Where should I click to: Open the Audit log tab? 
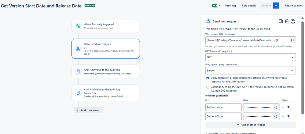point(230,5)
